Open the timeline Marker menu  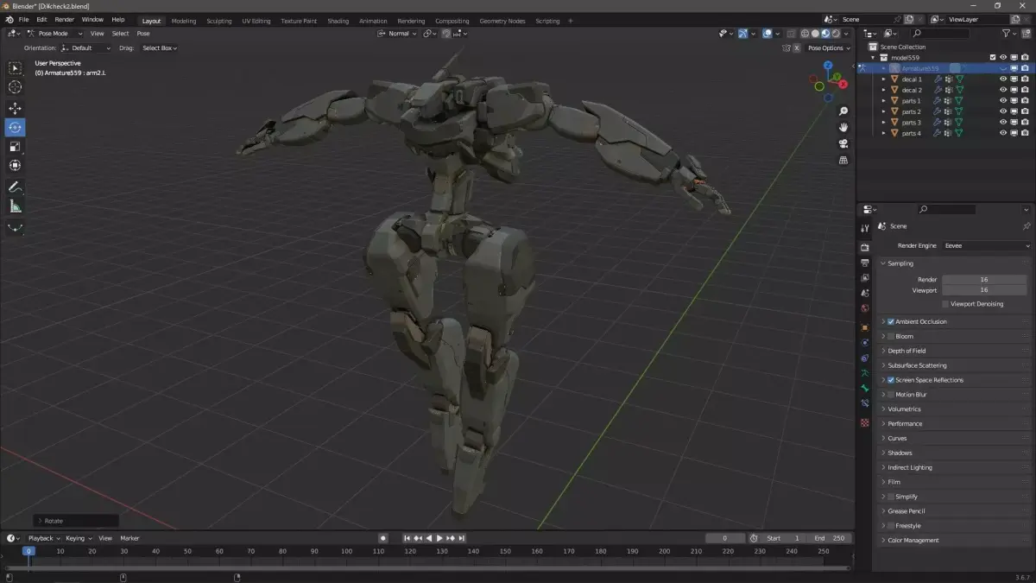(x=129, y=538)
